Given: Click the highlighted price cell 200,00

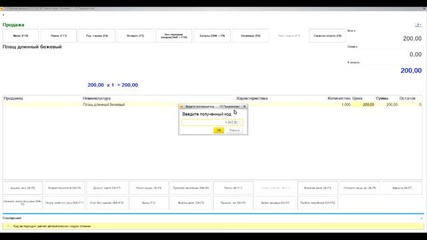Looking at the screenshot, I should pyautogui.click(x=364, y=105).
